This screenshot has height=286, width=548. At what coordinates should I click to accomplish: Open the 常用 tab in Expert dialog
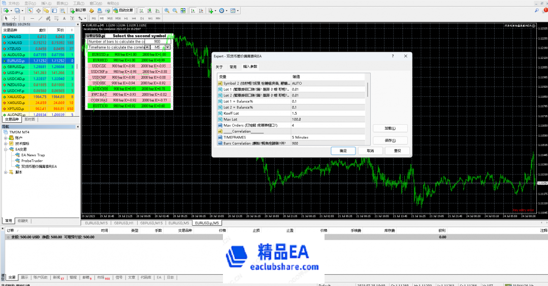click(x=233, y=66)
